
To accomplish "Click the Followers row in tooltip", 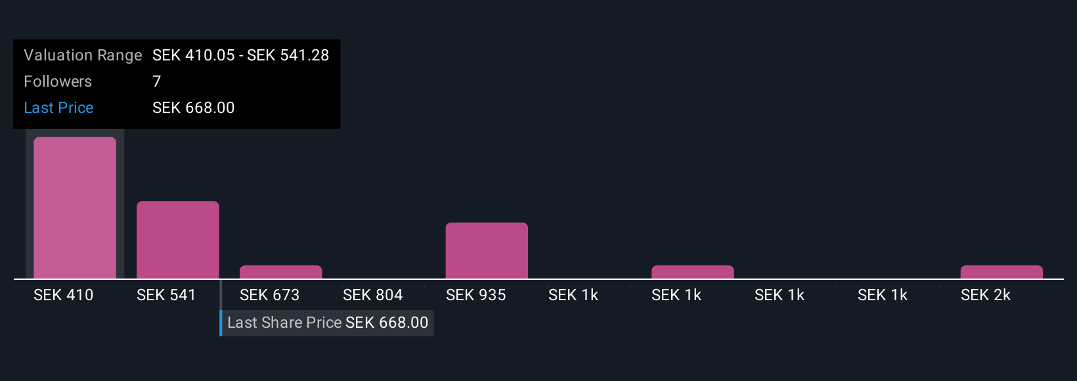I will pos(177,81).
